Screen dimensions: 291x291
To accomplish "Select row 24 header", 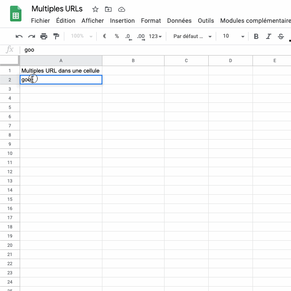I will click(x=10, y=282).
